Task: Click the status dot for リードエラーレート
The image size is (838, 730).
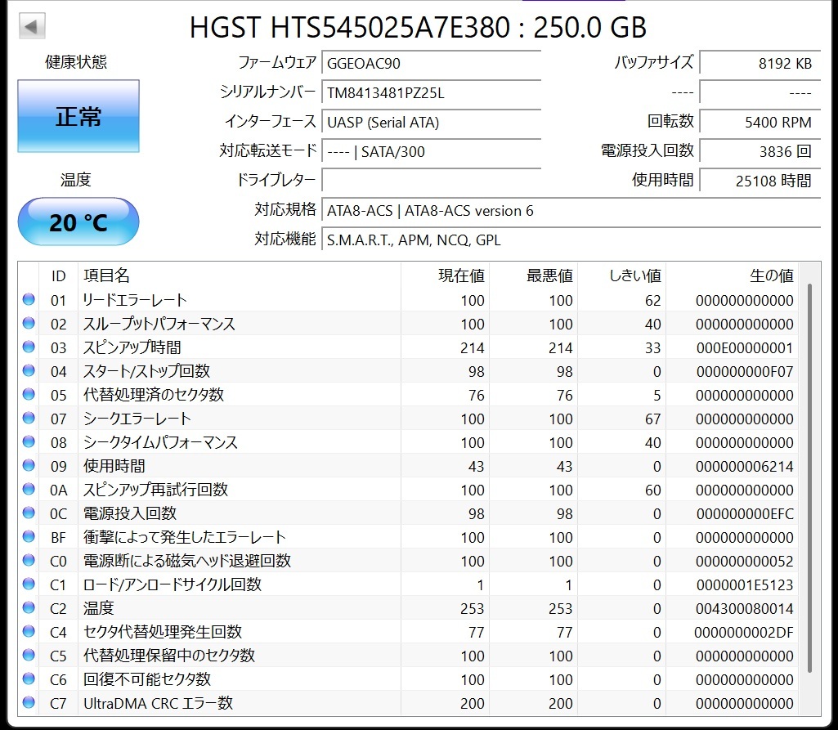Action: coord(29,299)
